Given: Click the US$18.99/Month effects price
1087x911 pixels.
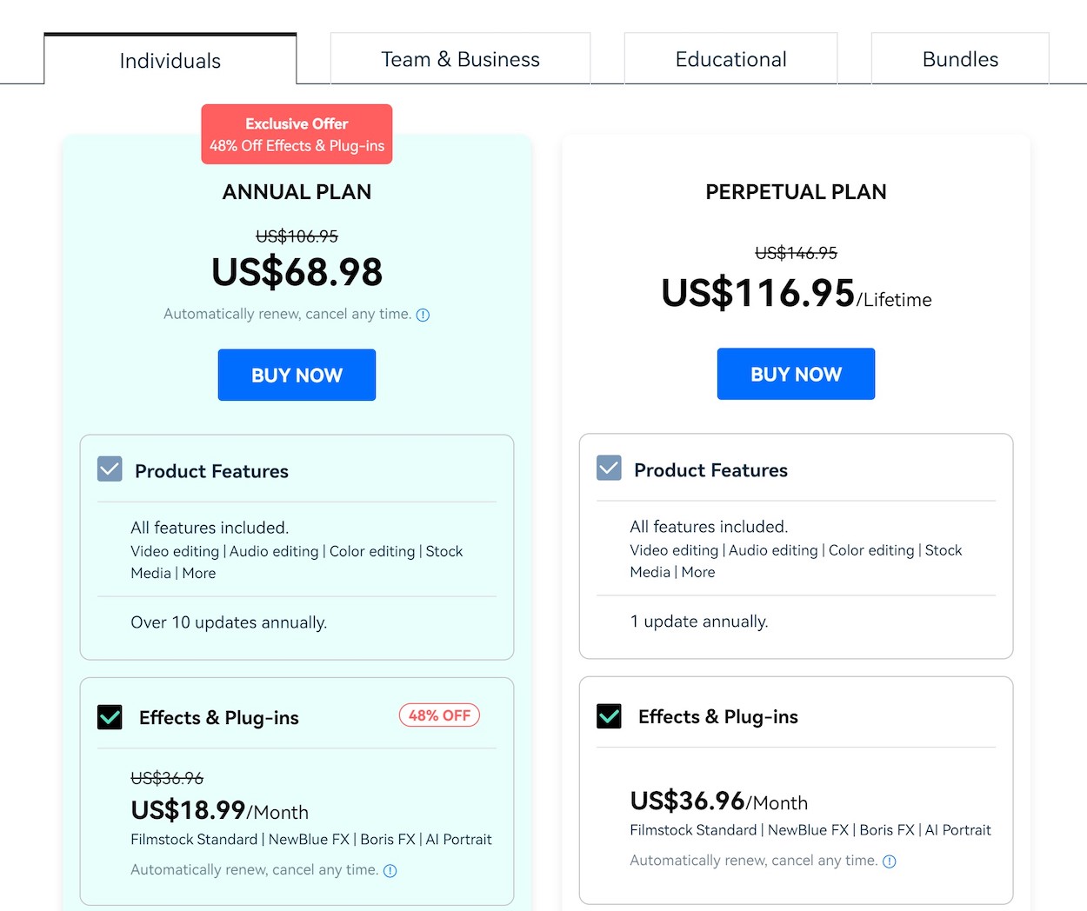Looking at the screenshot, I should click(219, 810).
